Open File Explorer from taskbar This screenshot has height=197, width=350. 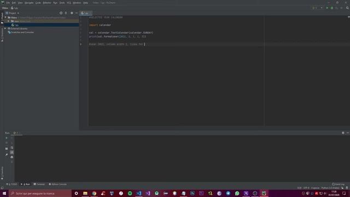[85, 193]
